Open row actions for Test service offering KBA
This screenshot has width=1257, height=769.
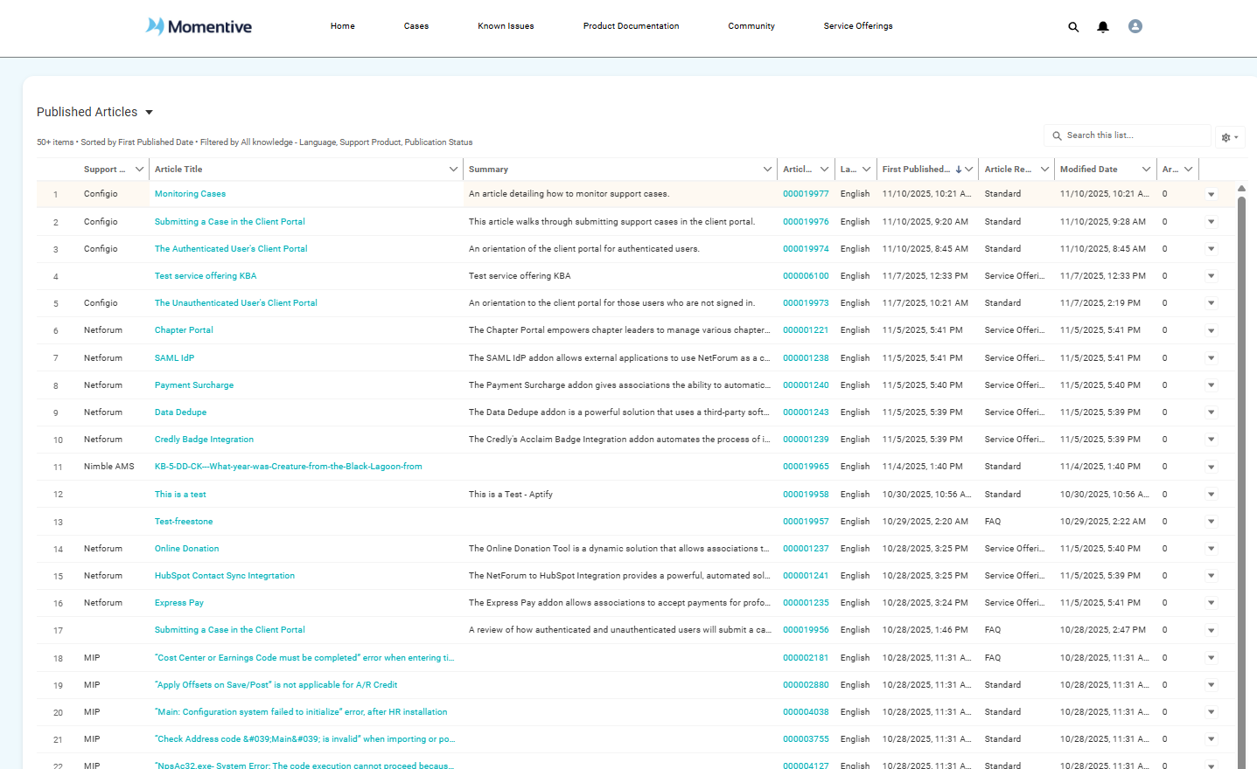coord(1212,276)
